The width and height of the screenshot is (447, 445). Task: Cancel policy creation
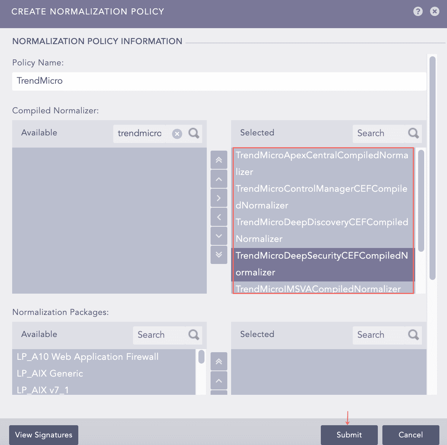[411, 435]
